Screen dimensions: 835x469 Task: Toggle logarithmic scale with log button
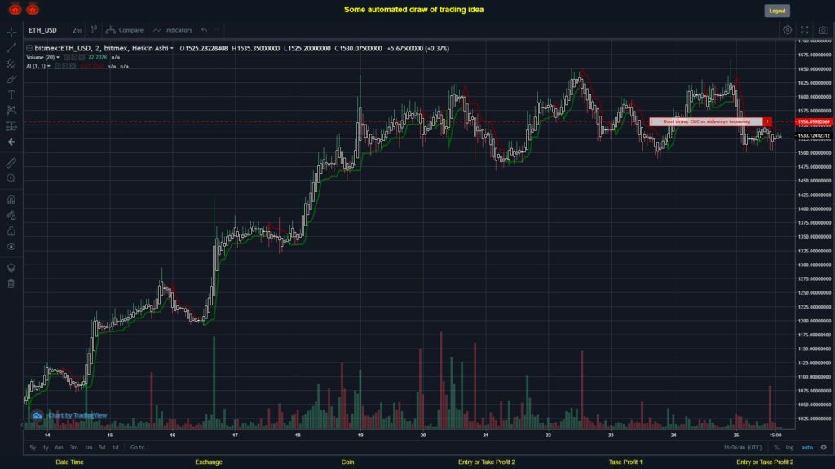coord(789,448)
